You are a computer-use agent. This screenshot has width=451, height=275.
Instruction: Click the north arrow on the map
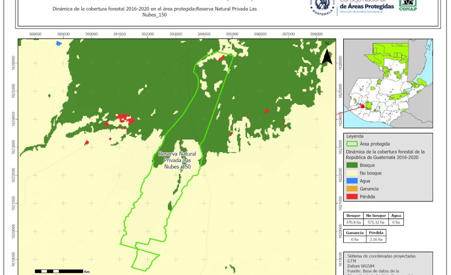327,54
